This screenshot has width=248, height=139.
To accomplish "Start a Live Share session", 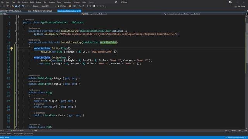I will [240, 7].
